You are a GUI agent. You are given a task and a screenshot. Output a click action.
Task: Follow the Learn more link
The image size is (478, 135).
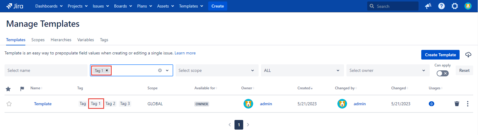click(185, 53)
